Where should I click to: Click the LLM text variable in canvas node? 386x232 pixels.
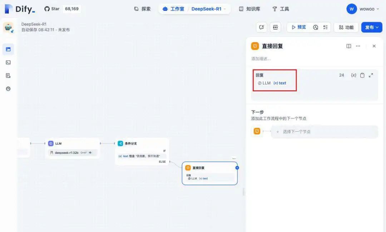click(198, 178)
